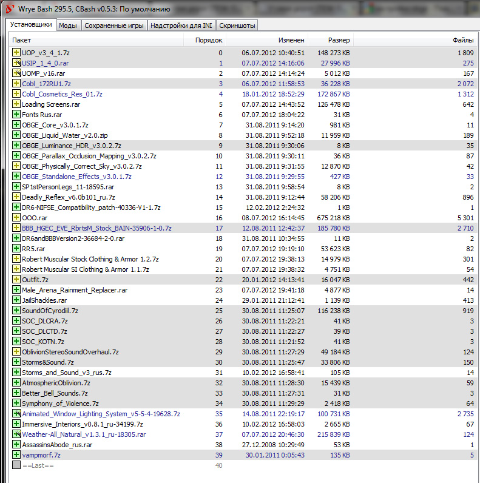
Task: Click the icon of OBGE_Standalone_Effects_v3.0.1.7z
Action: (x=16, y=176)
